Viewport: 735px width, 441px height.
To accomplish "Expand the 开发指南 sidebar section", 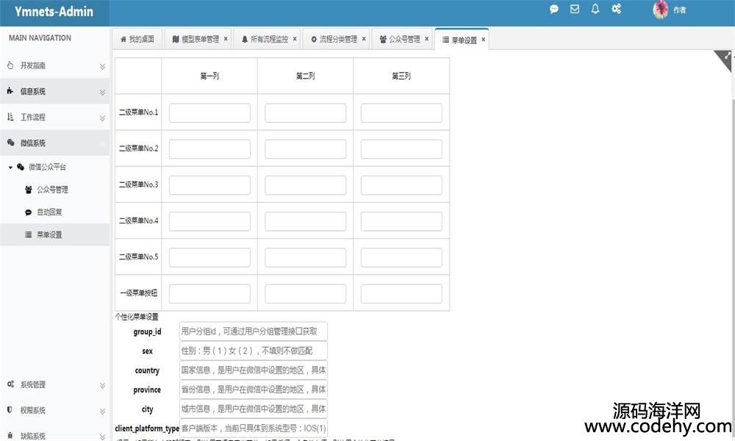I will pyautogui.click(x=54, y=66).
